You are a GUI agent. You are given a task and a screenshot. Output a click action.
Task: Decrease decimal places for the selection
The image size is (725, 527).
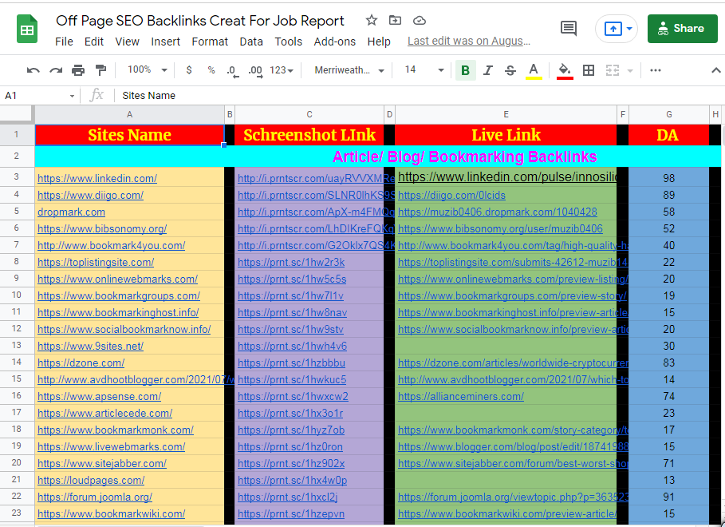[231, 70]
